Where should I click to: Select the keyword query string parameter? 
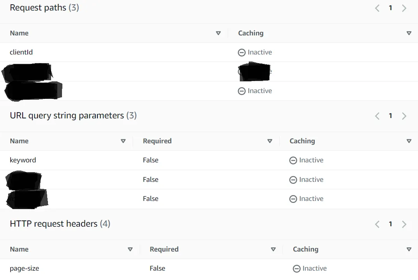23,160
